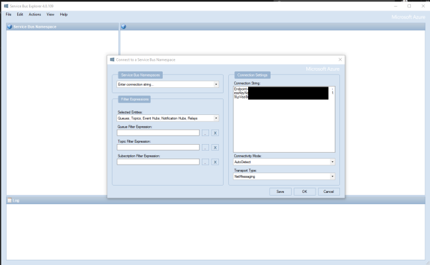This screenshot has width=430, height=265.
Task: Maximize the Service Bus Explorer window
Action: click(409, 6)
